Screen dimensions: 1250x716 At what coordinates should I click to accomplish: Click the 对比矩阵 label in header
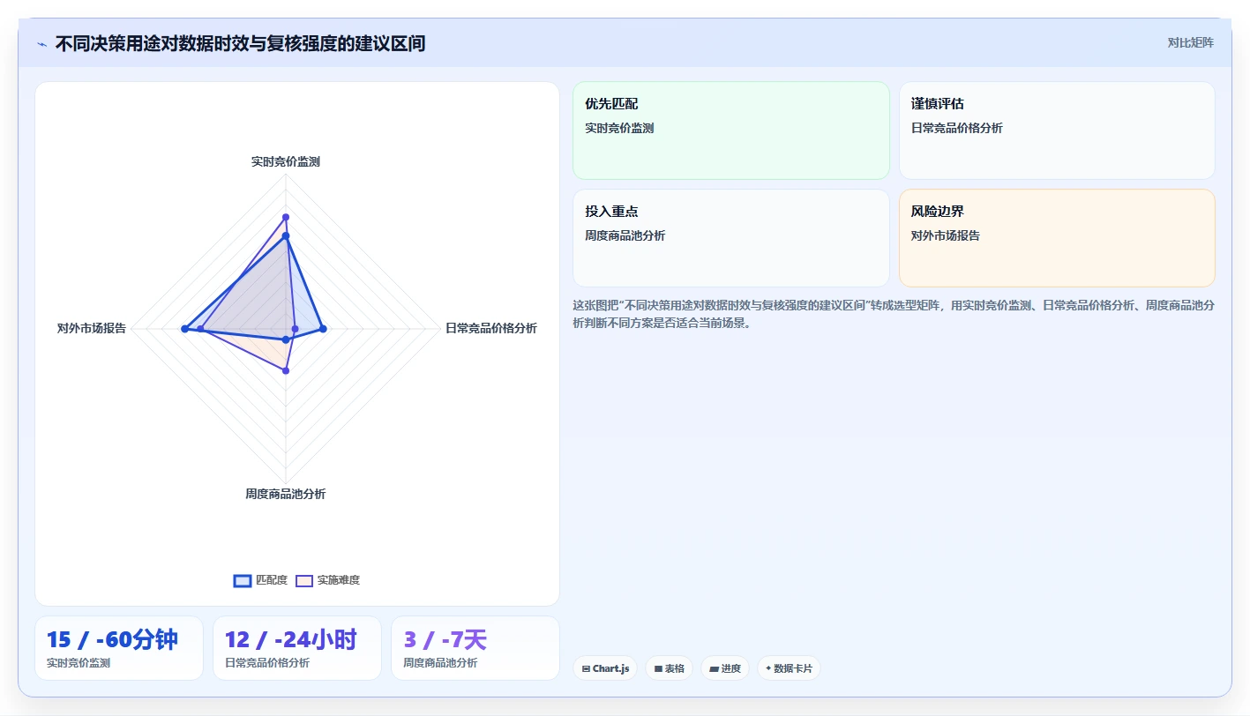(1190, 42)
